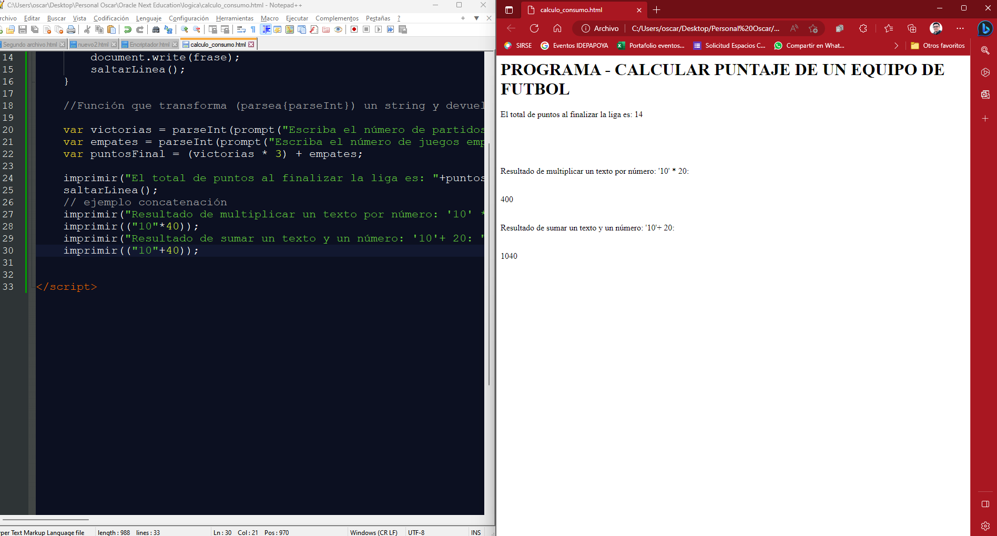The image size is (997, 536).
Task: Toggle Word Wrap in Notepad++ toolbar
Action: 241,29
